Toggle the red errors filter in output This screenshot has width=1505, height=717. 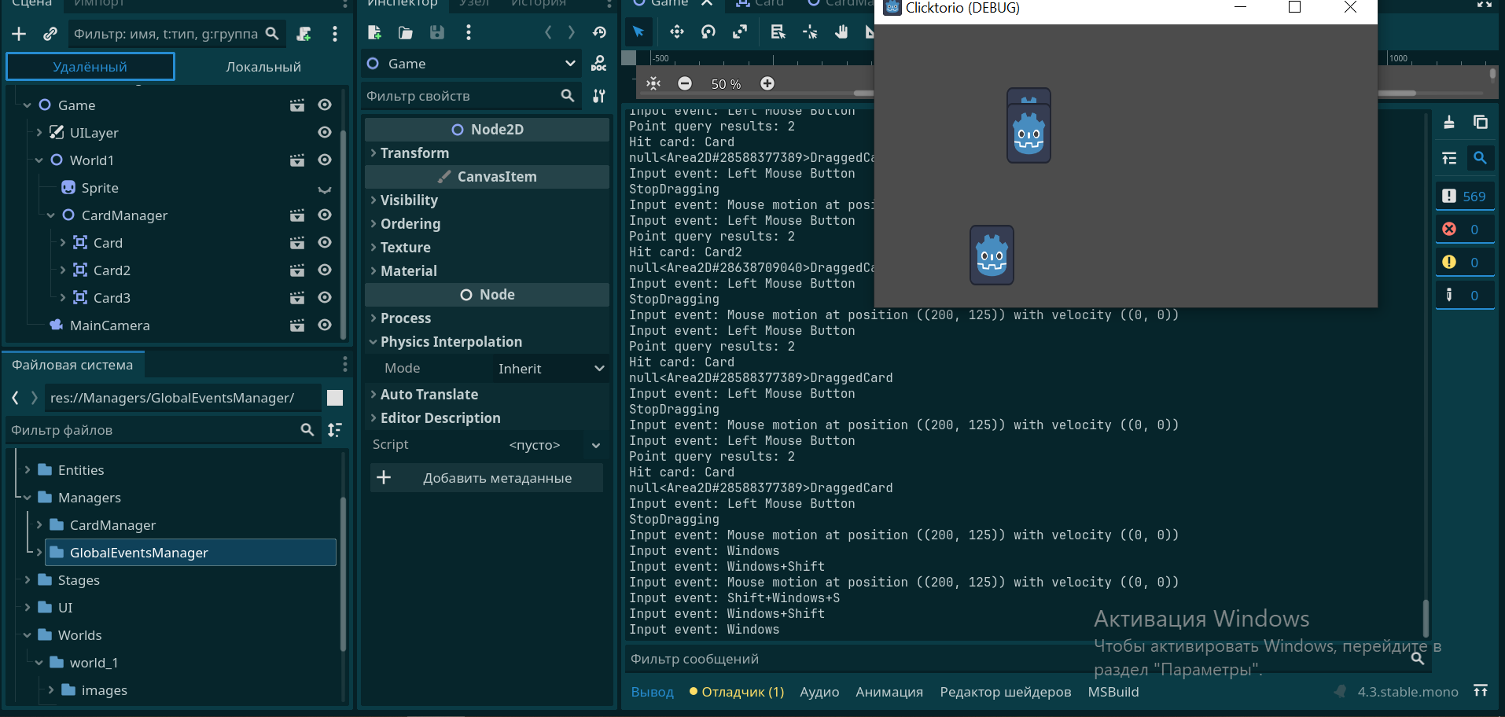[x=1465, y=230]
